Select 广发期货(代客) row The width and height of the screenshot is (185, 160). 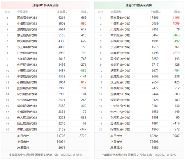(x=46, y=53)
